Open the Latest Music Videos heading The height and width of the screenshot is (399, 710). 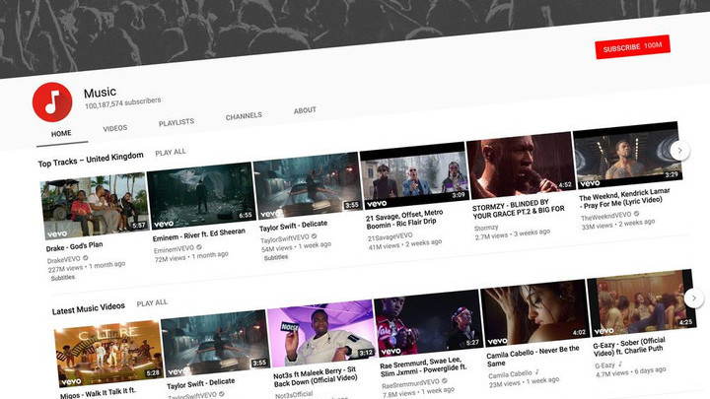89,308
